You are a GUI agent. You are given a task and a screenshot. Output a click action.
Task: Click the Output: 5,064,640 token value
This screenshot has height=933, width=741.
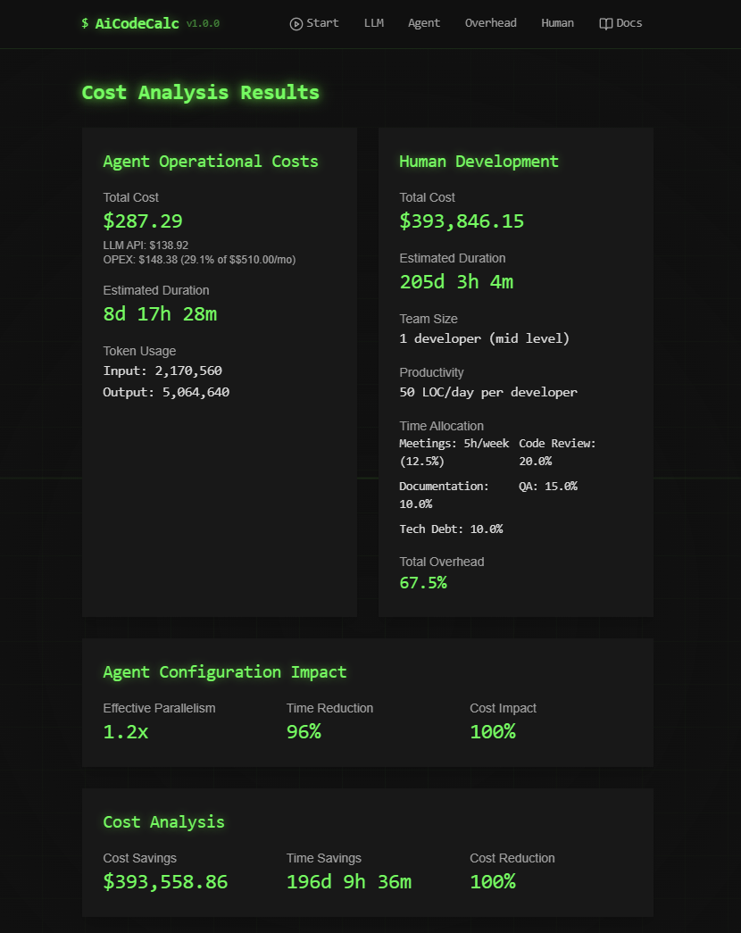click(x=166, y=392)
